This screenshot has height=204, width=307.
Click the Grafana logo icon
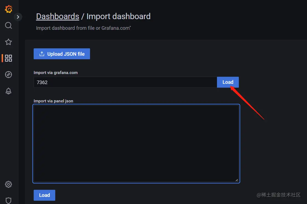(8, 9)
